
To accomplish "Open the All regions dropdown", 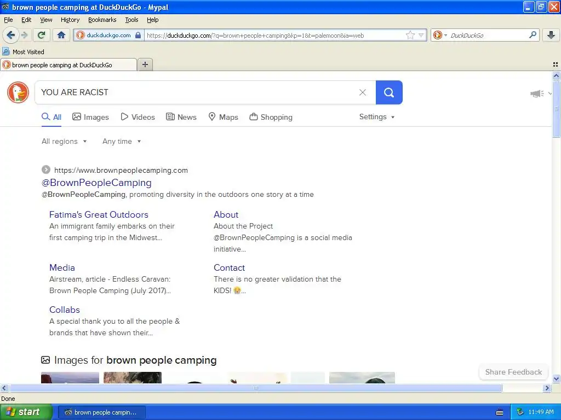I will pos(64,141).
